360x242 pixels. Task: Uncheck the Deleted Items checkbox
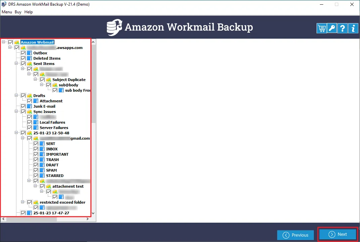click(x=23, y=58)
